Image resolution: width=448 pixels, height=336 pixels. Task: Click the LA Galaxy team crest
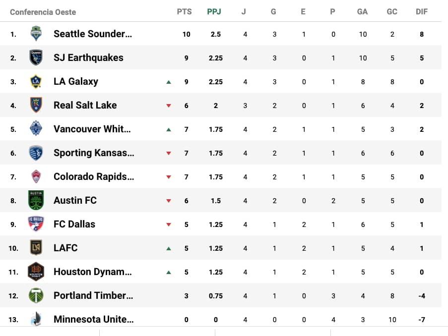tap(36, 81)
